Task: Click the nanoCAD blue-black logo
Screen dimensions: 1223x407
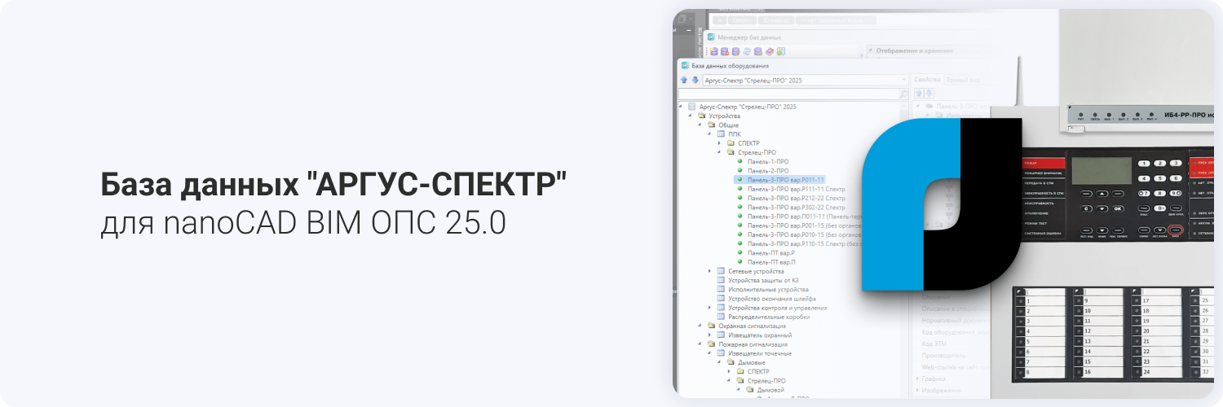Action: (x=940, y=204)
